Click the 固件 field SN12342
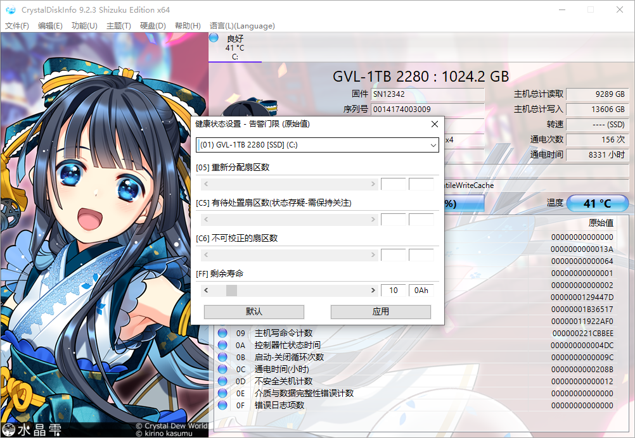 click(x=428, y=94)
